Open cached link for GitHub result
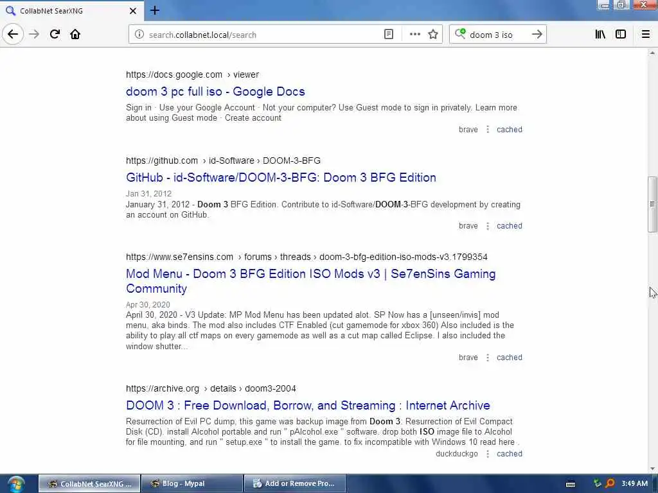The width and height of the screenshot is (658, 493). (510, 226)
